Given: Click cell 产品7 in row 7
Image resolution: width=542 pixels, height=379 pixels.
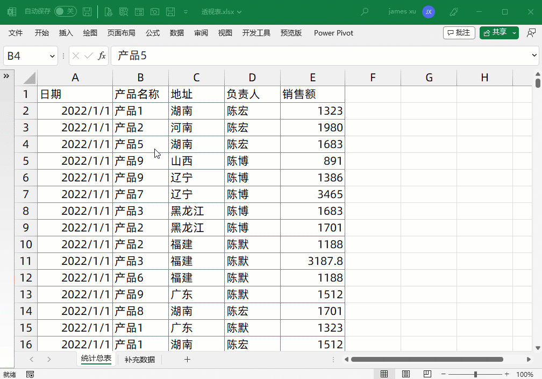Looking at the screenshot, I should [x=140, y=194].
